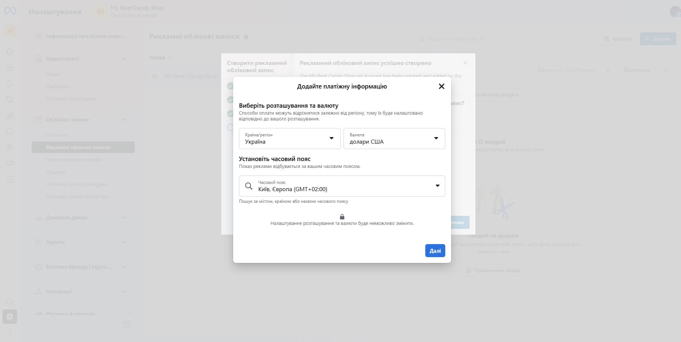Screen dimensions: 681x342
Task: Open Облікові записи Instagram menu item
Action: coord(77,184)
